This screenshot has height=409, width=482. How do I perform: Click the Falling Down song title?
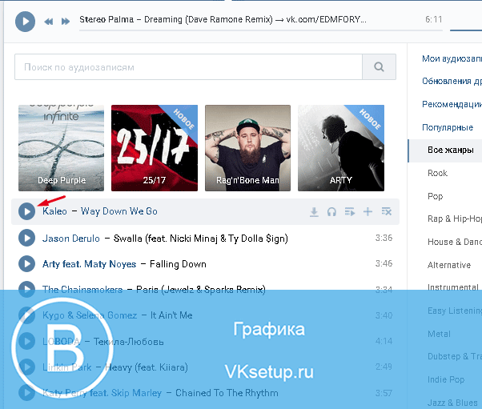pyautogui.click(x=178, y=264)
